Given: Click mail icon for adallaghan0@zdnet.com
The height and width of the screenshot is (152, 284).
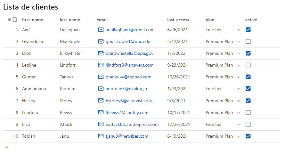Looking at the screenshot, I should pos(101,30).
